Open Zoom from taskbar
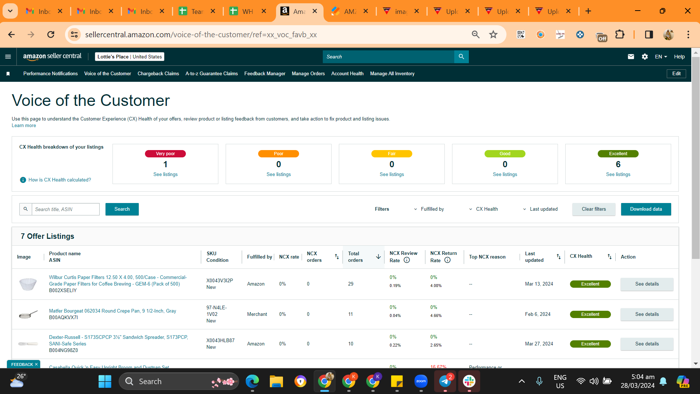The image size is (700, 394). [421, 382]
